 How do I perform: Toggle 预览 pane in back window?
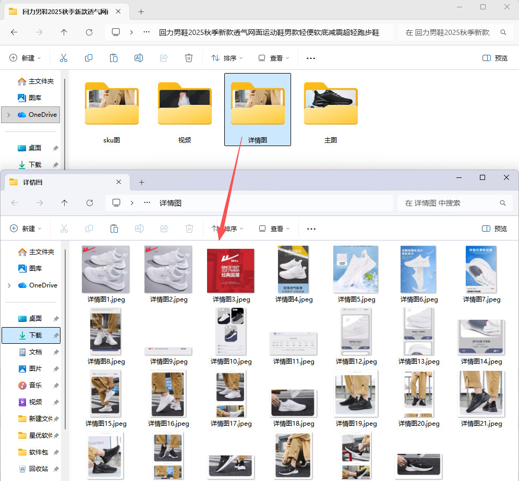495,58
